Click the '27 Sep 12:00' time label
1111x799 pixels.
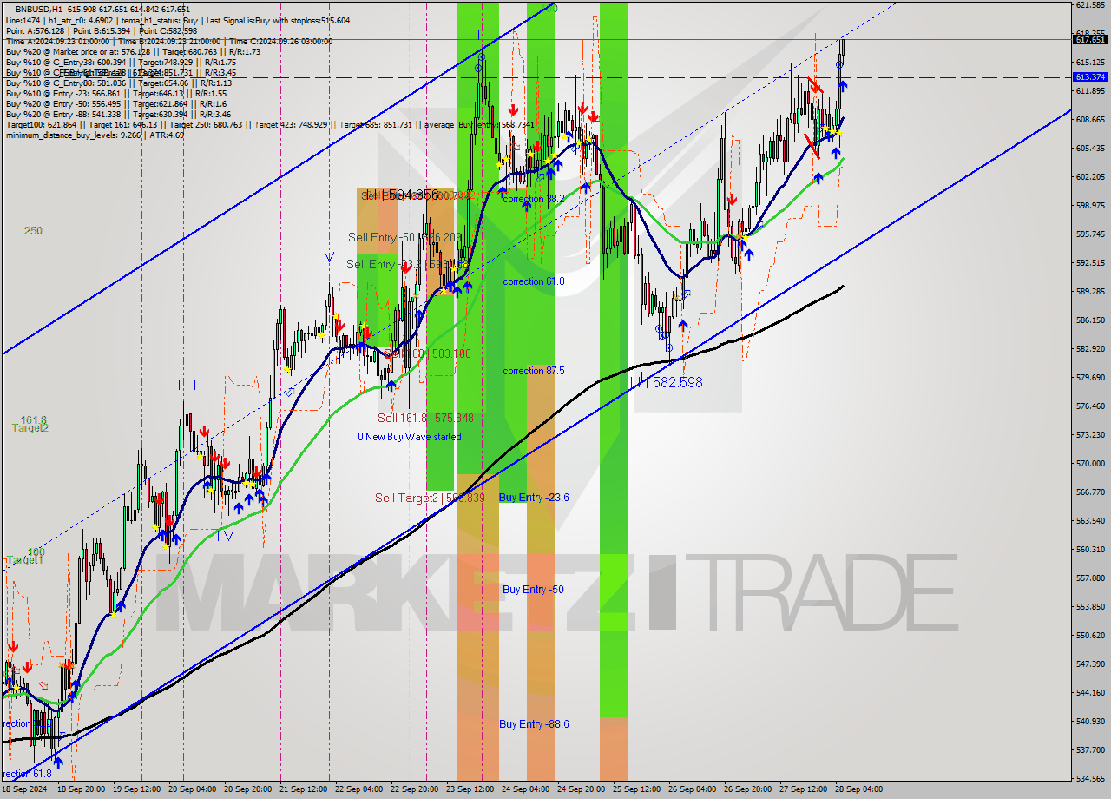[803, 789]
